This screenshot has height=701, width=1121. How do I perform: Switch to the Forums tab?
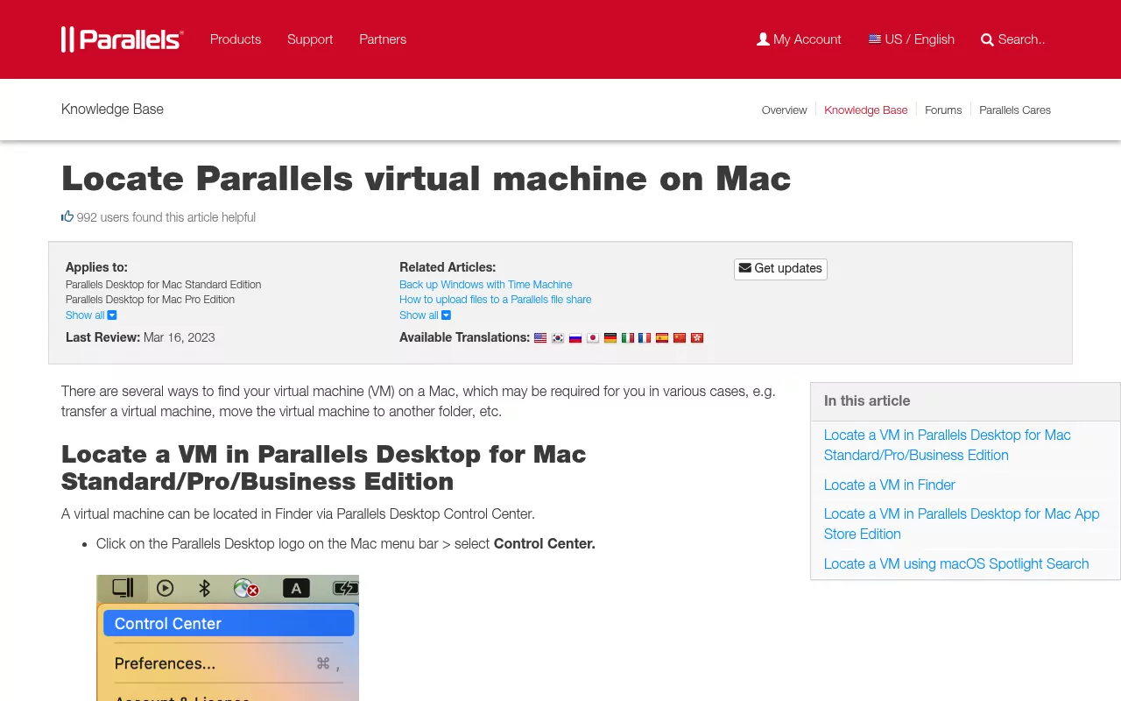click(x=943, y=110)
